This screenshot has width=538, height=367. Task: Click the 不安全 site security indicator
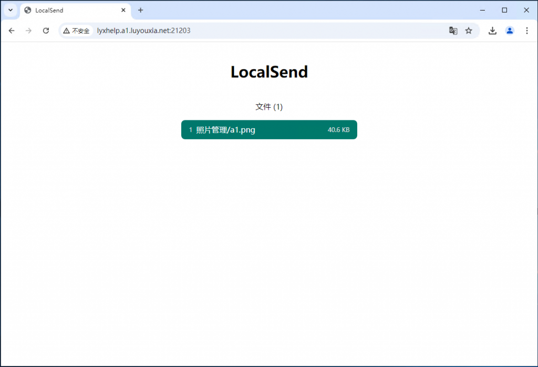click(80, 30)
